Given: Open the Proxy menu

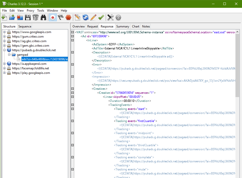Looking at the screenshot, I should point(31,11).
